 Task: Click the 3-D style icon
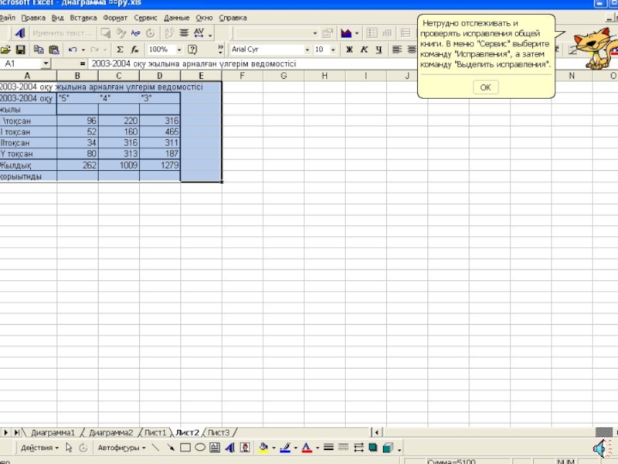coord(388,448)
